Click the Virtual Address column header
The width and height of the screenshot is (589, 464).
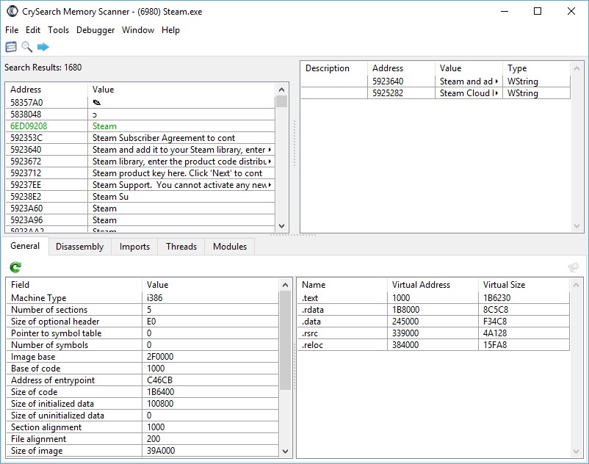[x=433, y=285]
